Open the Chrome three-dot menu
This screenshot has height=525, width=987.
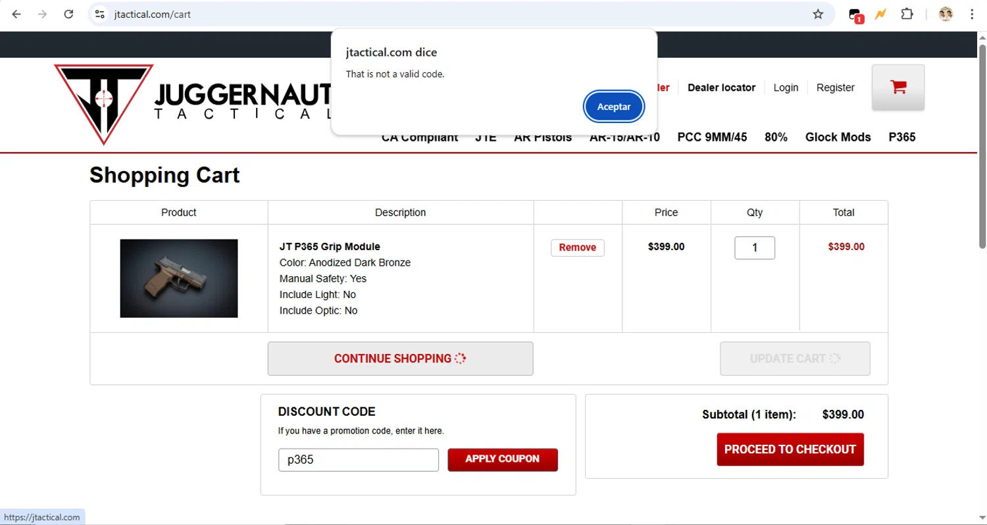tap(972, 14)
